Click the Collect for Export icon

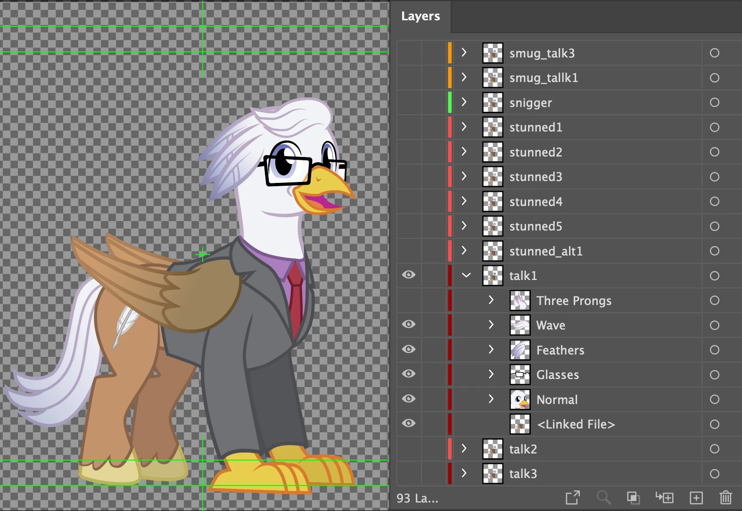573,497
